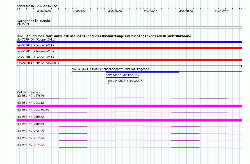
Task: Open the Cytogenetic Bands track title
Action: 33,21
